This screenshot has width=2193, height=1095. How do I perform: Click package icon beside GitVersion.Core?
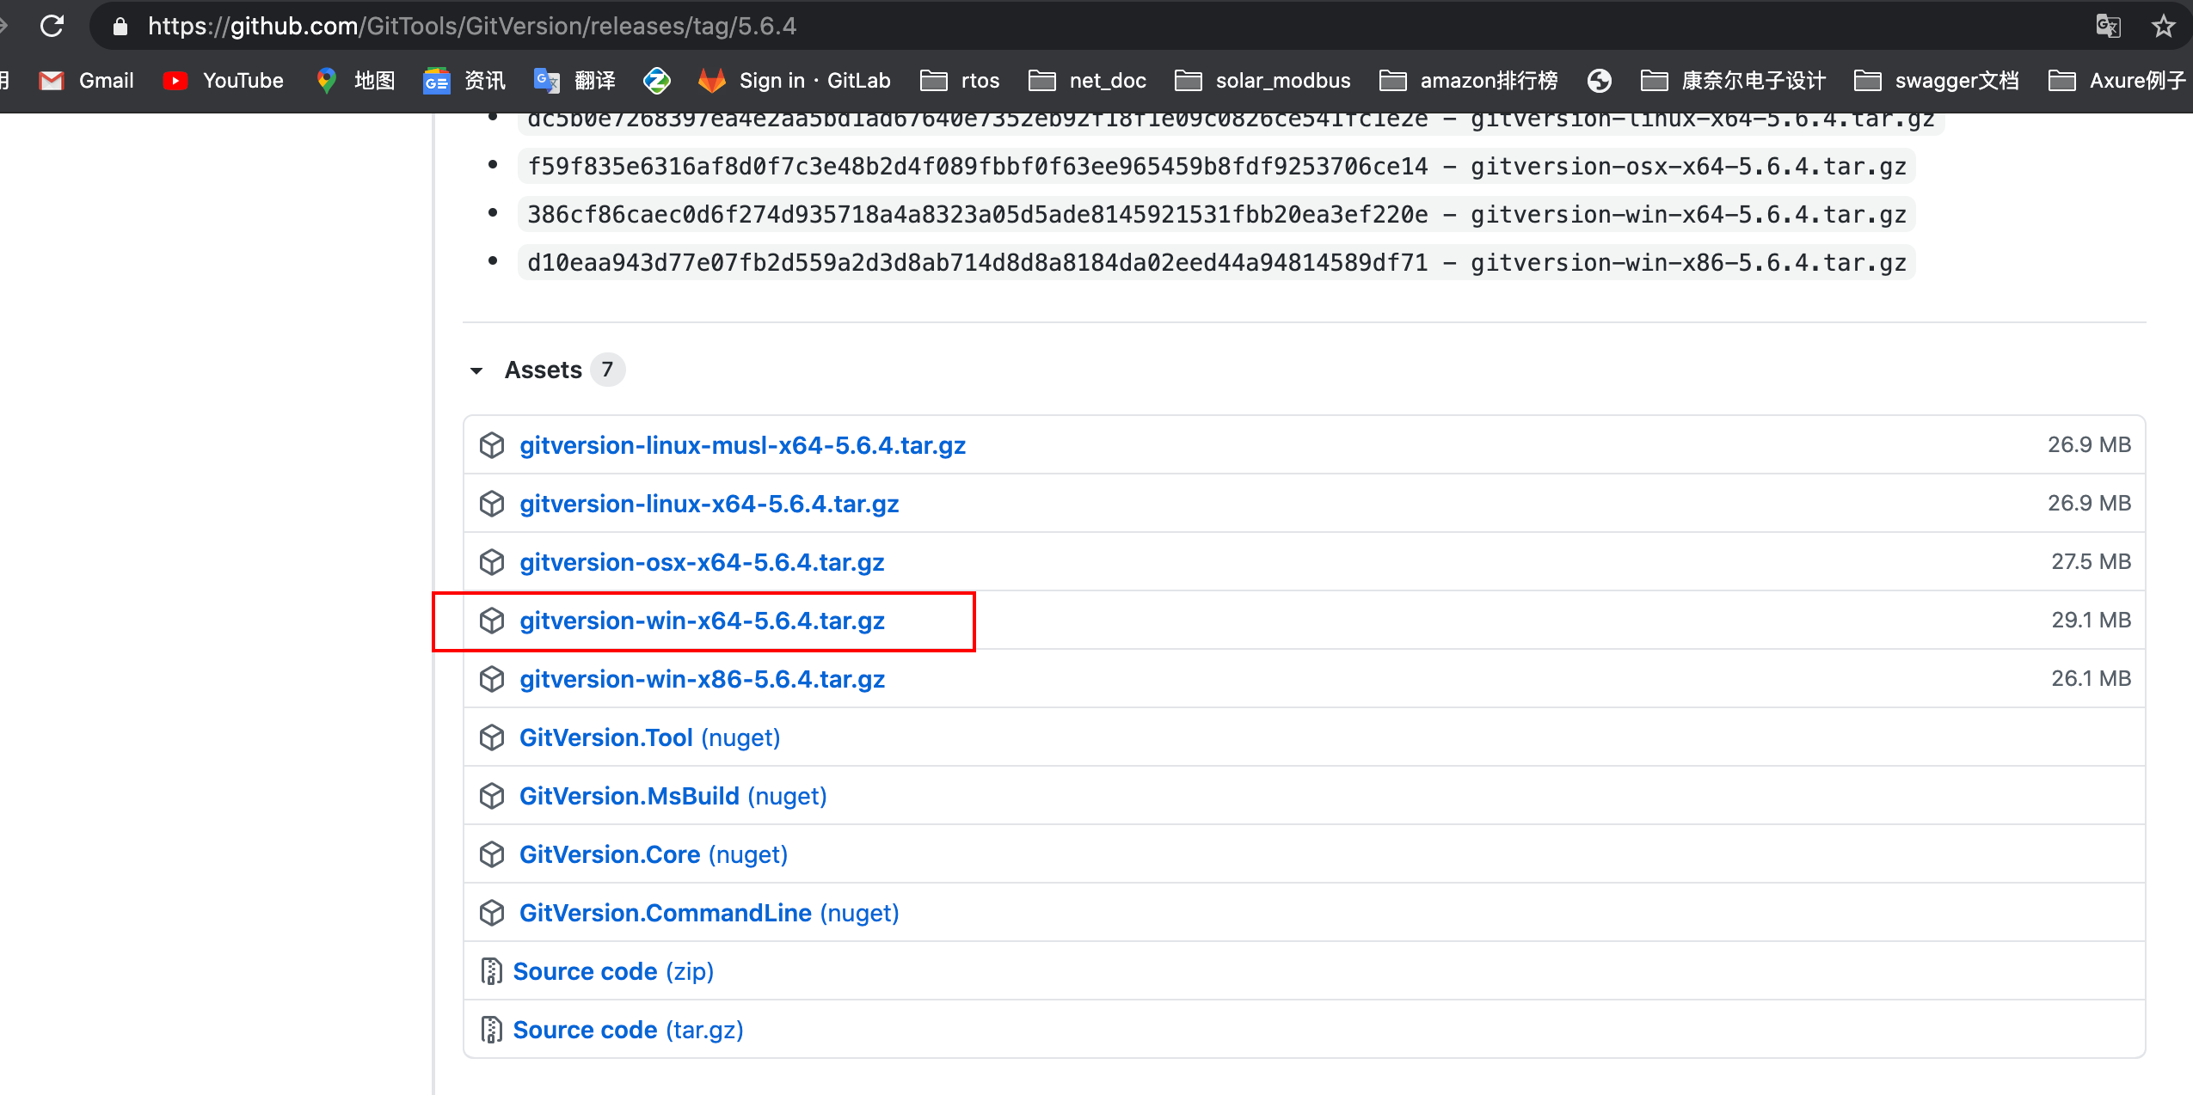pyautogui.click(x=492, y=854)
